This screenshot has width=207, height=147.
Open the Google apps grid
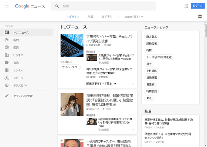click(186, 6)
